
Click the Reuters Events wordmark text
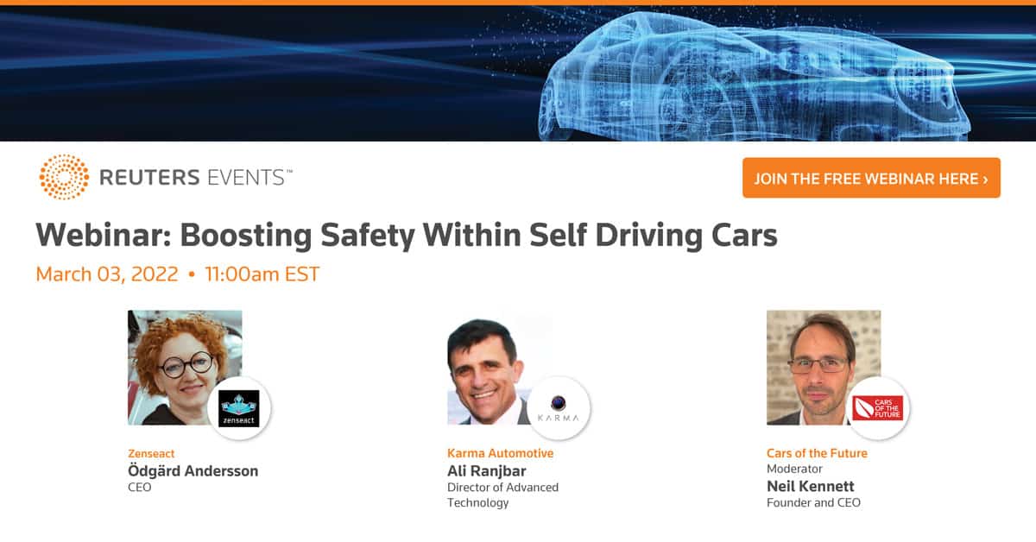(196, 178)
